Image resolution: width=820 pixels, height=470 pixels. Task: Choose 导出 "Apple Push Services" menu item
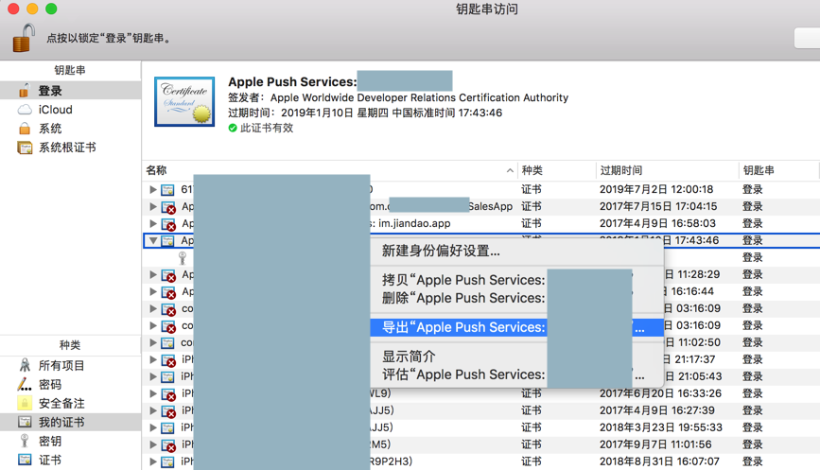click(x=516, y=327)
